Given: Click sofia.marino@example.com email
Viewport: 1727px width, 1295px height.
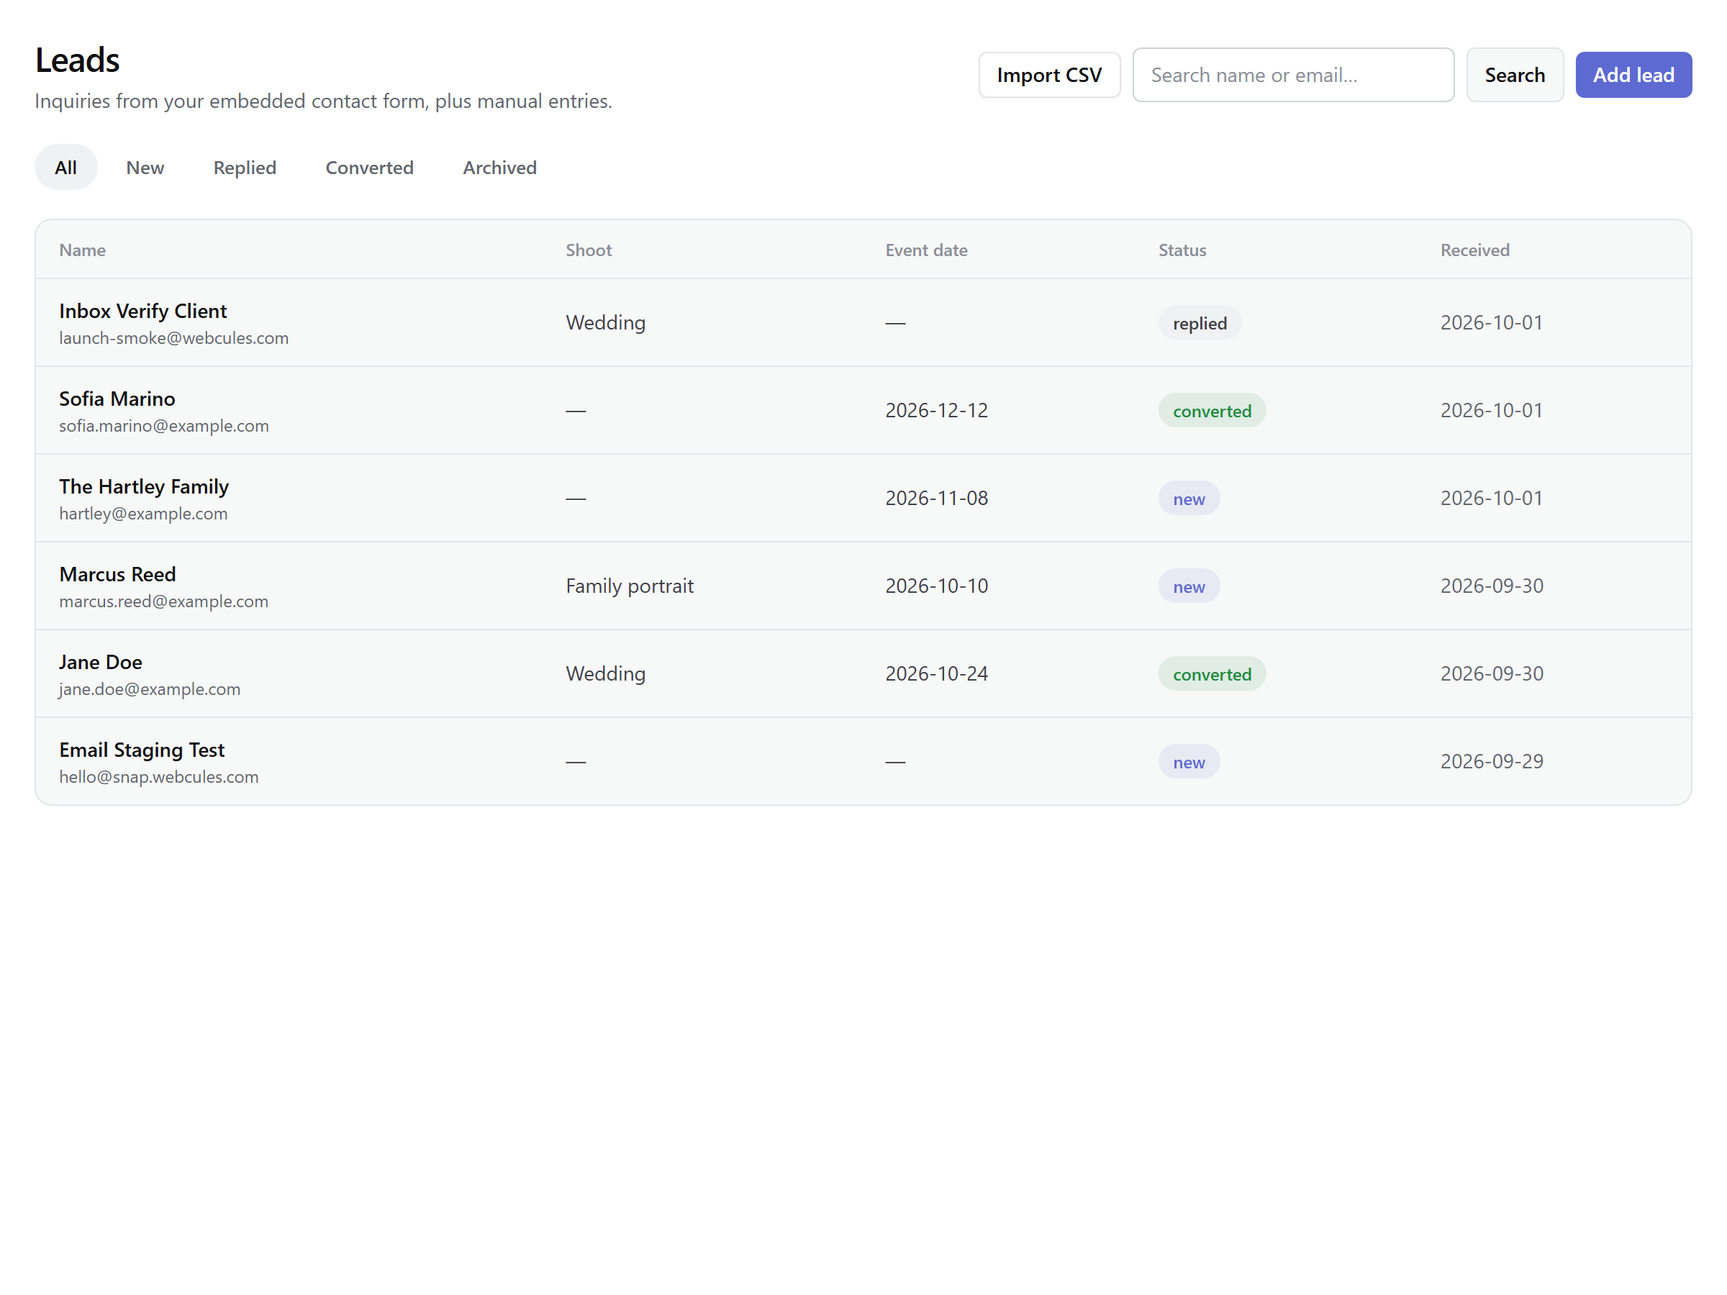Looking at the screenshot, I should coord(164,426).
